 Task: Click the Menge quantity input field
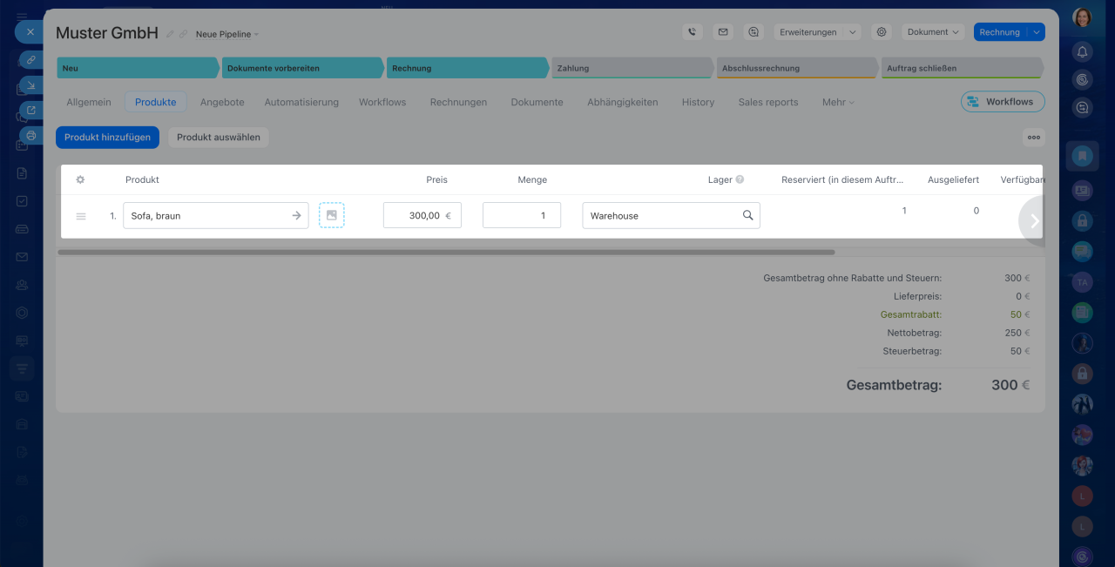(522, 215)
